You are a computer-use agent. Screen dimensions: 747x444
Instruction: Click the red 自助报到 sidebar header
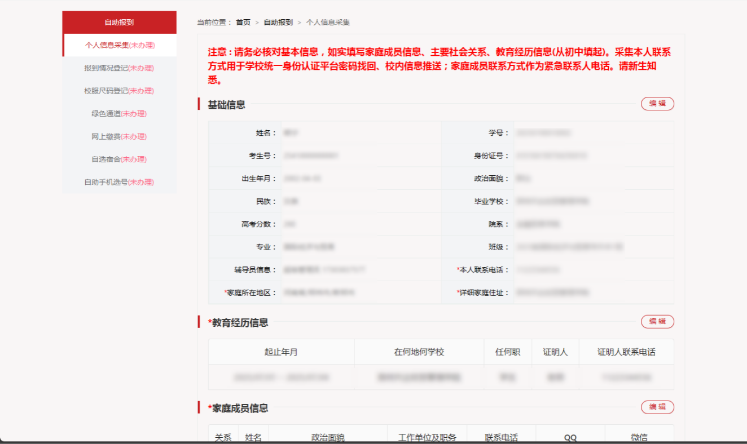(119, 23)
